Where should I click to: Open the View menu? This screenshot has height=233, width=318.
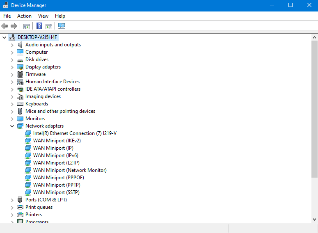click(43, 16)
